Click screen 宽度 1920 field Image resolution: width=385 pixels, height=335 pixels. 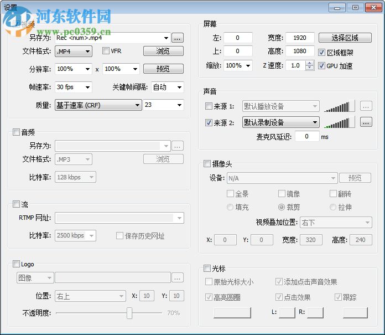(x=300, y=38)
